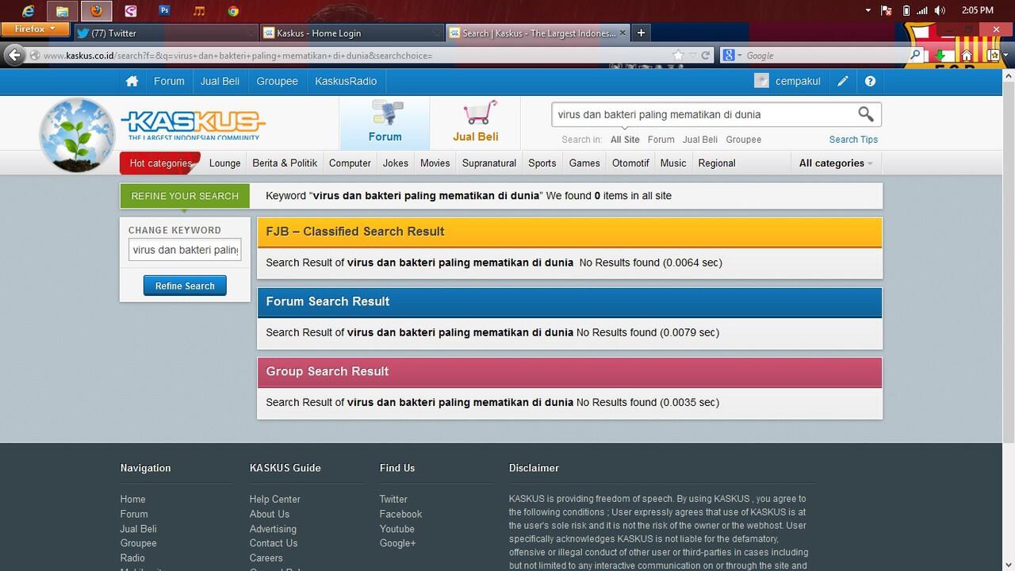
Task: Click the Action Center flag tray icon
Action: pyautogui.click(x=887, y=10)
